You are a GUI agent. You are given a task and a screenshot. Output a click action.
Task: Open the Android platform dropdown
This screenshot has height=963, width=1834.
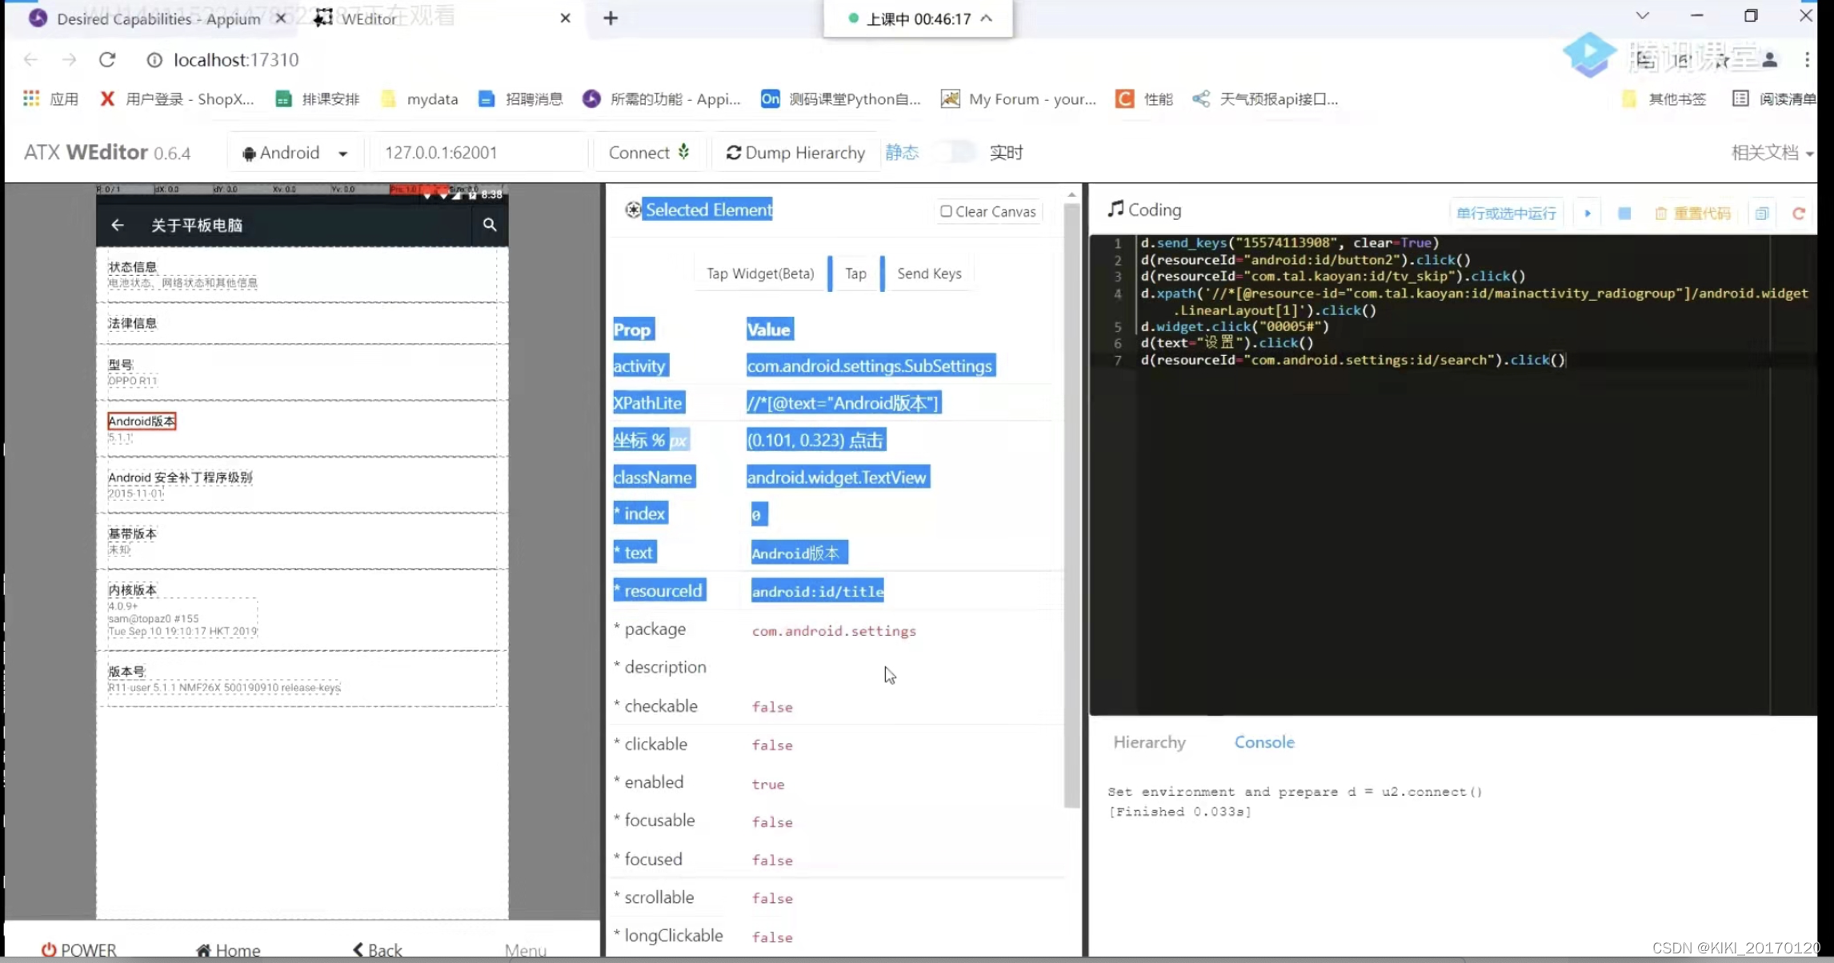point(294,153)
